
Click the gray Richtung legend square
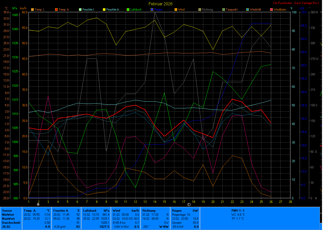[x=200, y=10]
